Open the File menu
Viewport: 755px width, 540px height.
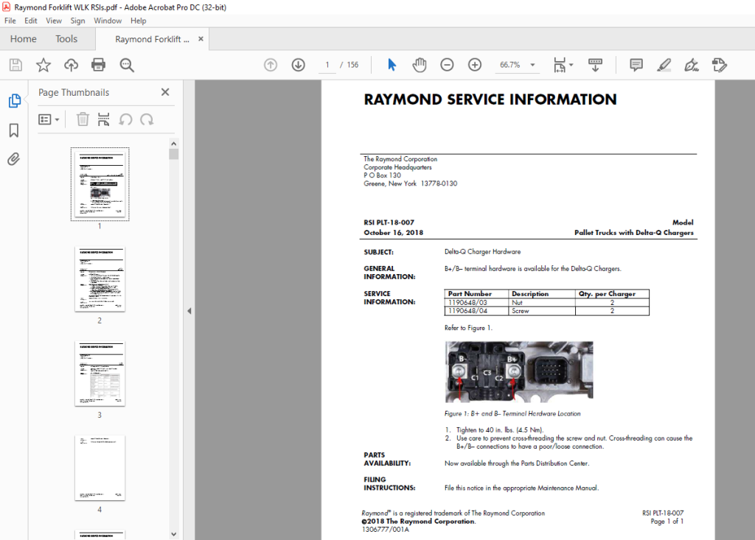pos(10,21)
